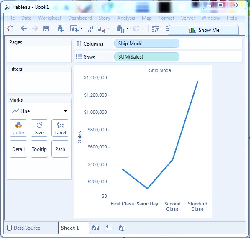
Task: Click the Pages shelf header
Action: click(16, 42)
